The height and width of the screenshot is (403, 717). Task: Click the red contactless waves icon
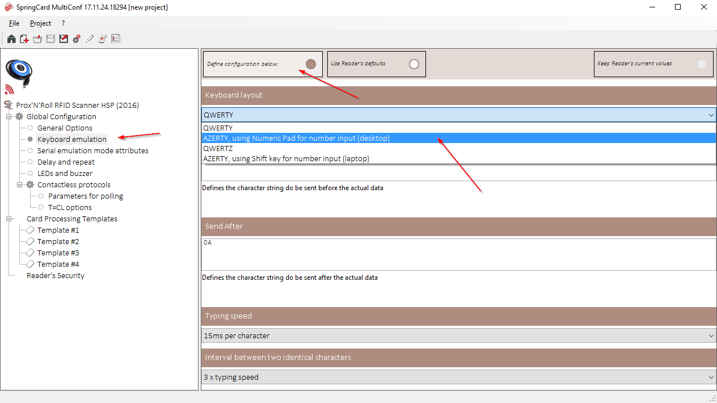click(9, 89)
